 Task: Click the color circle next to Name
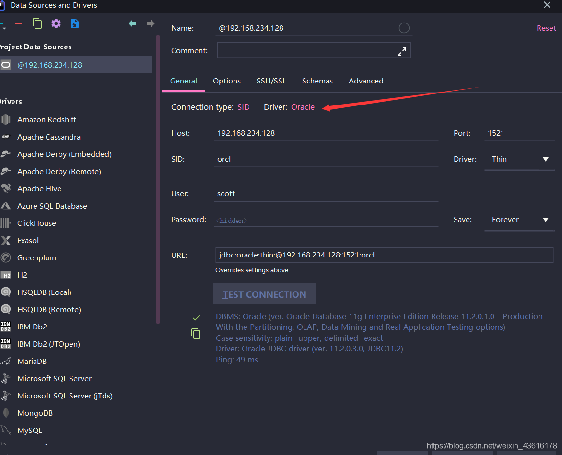[x=404, y=28]
